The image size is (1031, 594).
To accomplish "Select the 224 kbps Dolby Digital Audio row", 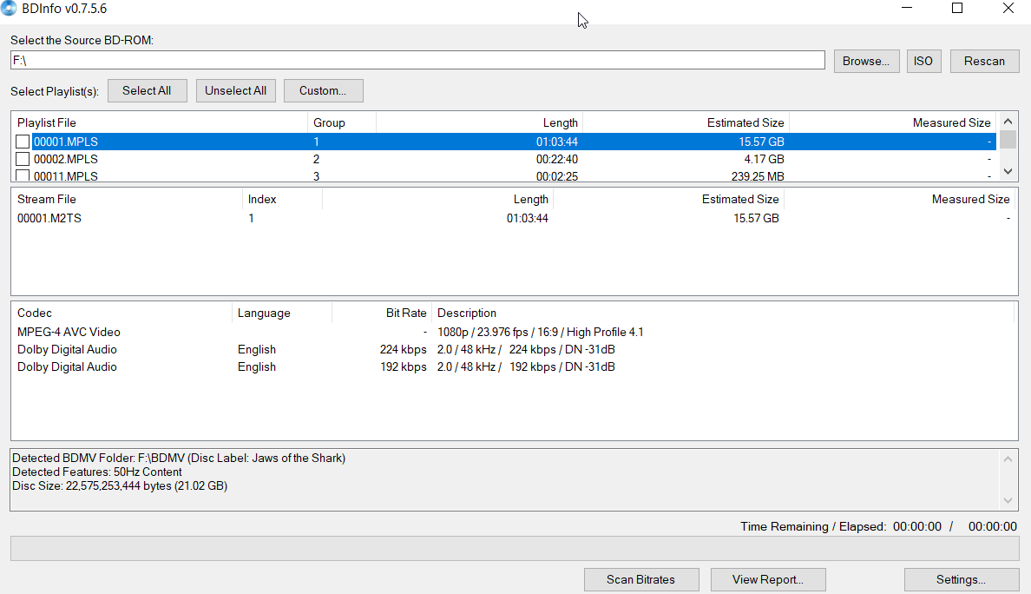I will click(x=513, y=349).
